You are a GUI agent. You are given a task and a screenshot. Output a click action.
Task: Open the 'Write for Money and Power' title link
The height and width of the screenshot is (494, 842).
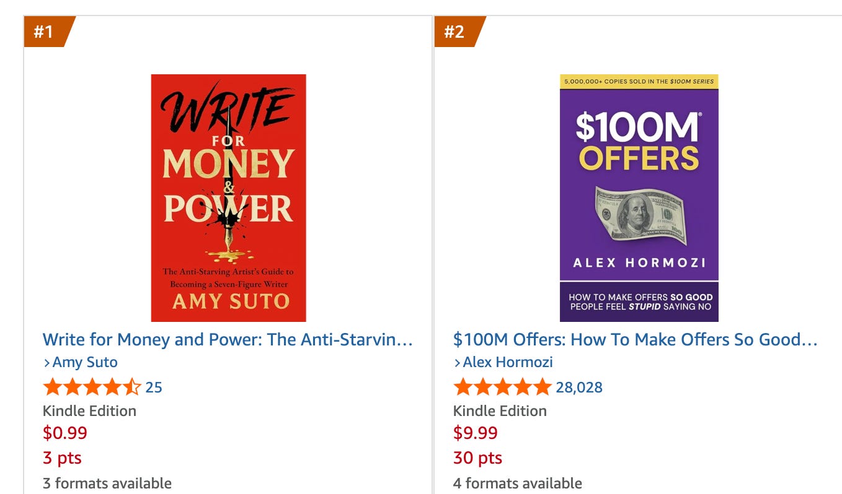click(228, 339)
